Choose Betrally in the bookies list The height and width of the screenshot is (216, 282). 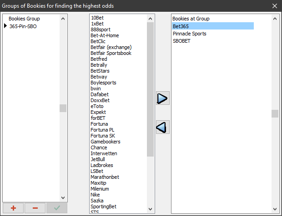click(x=99, y=65)
